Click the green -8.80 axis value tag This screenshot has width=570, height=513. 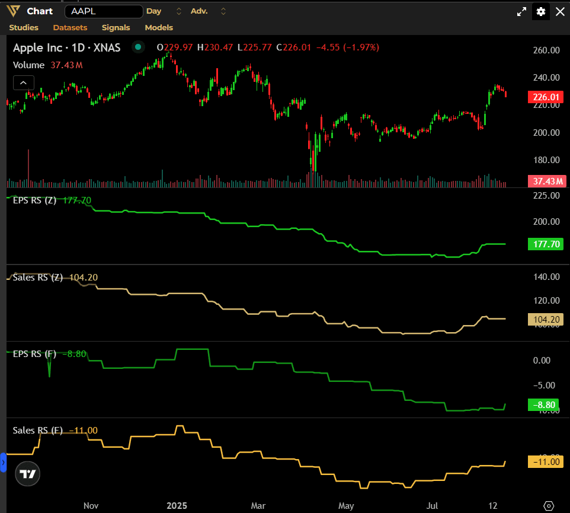click(x=543, y=405)
